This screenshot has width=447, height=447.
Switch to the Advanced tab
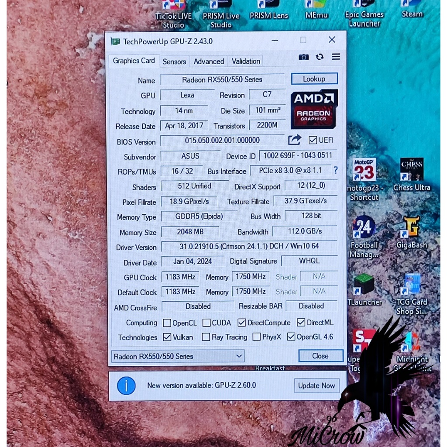click(x=209, y=62)
